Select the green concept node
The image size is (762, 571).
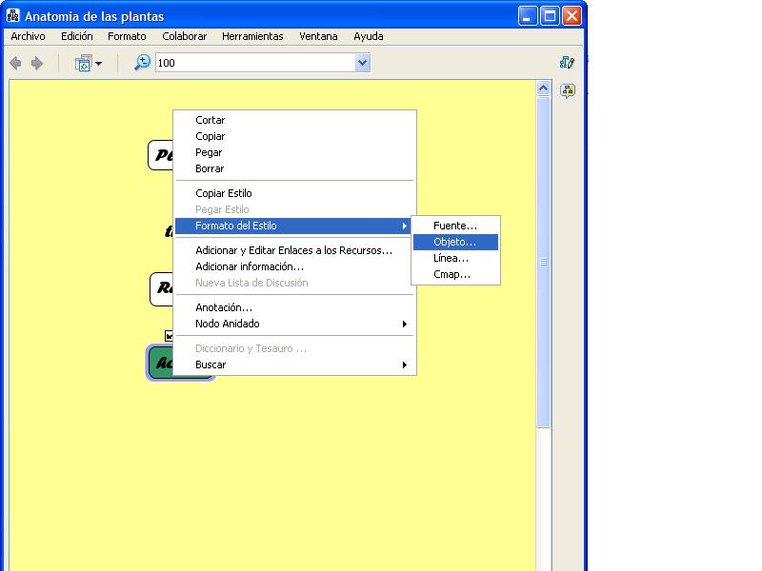pyautogui.click(x=161, y=363)
